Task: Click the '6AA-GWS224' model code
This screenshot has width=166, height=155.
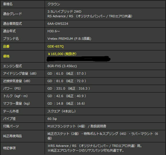Action: pos(58,24)
